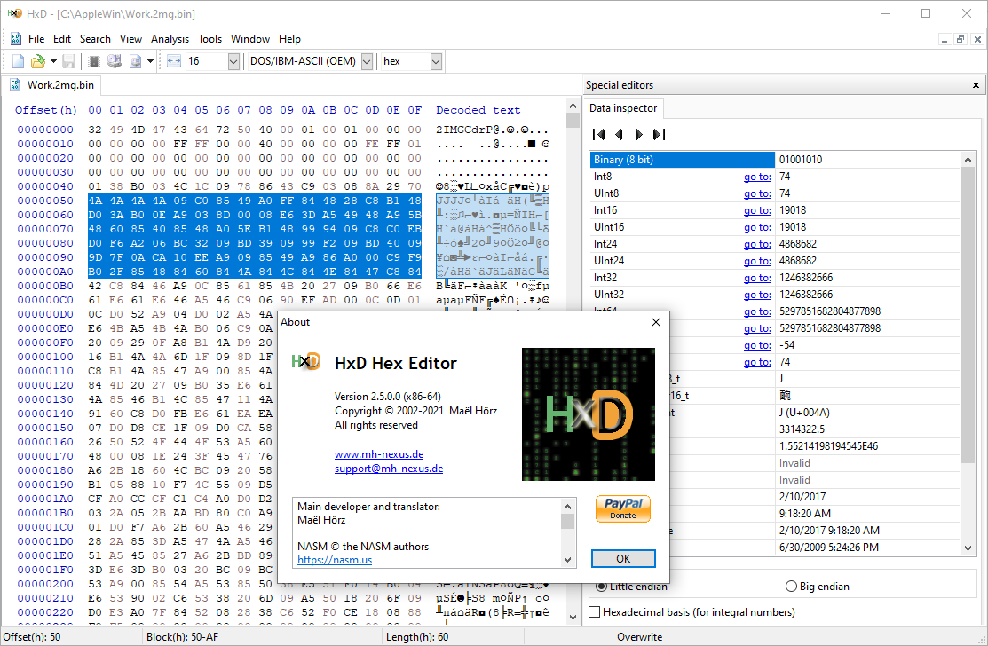Viewport: 988px width, 646px height.
Task: Expand the Open file dropdown arrow
Action: [x=53, y=61]
